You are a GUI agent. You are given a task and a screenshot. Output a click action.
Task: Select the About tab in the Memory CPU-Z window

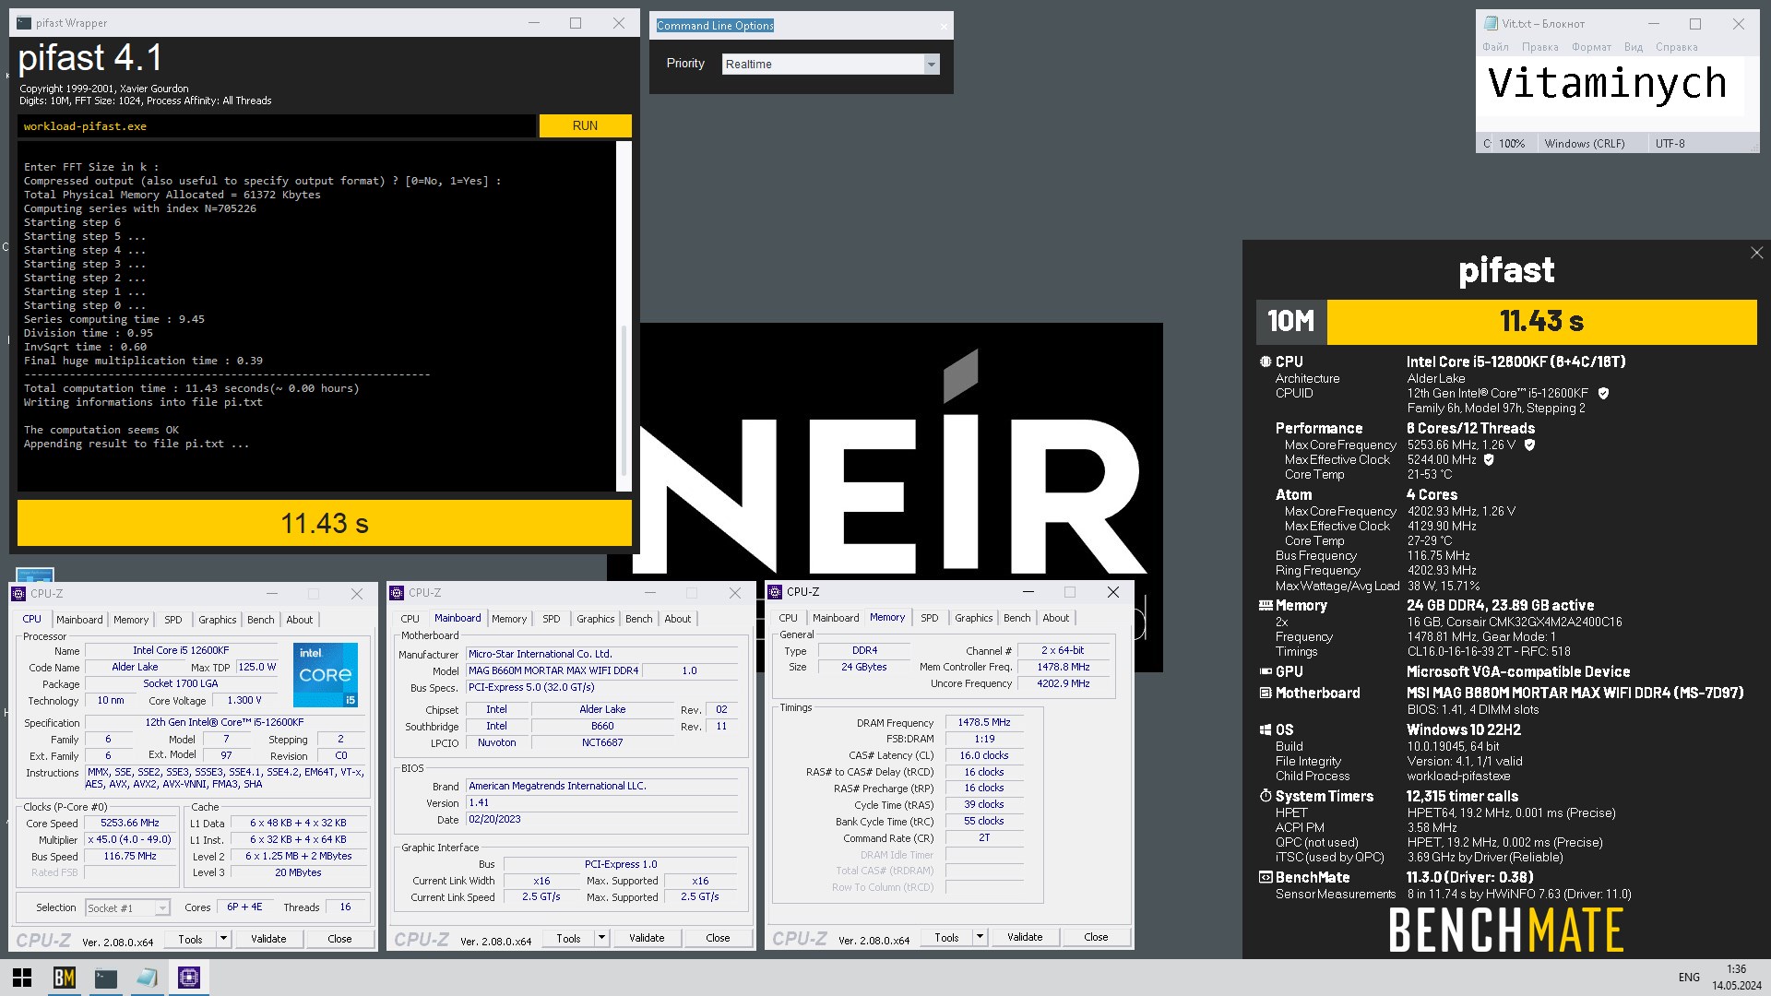[x=1055, y=618]
